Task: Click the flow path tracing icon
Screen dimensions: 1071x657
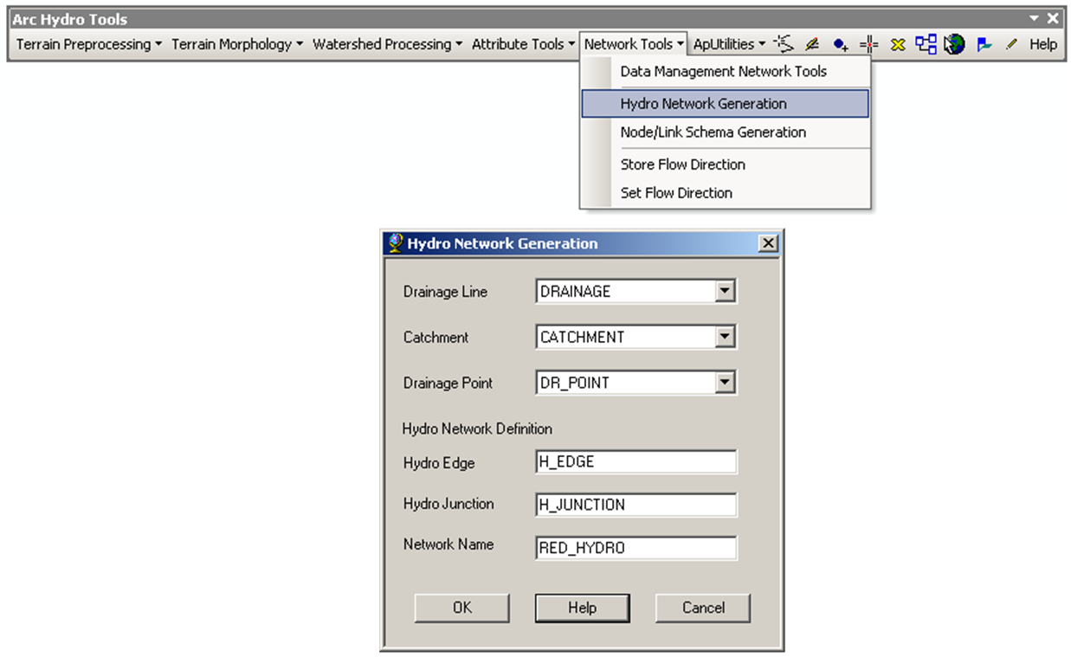Action: point(784,44)
